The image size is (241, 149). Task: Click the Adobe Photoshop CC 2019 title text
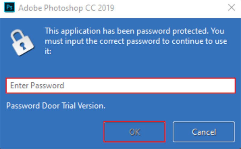click(66, 8)
